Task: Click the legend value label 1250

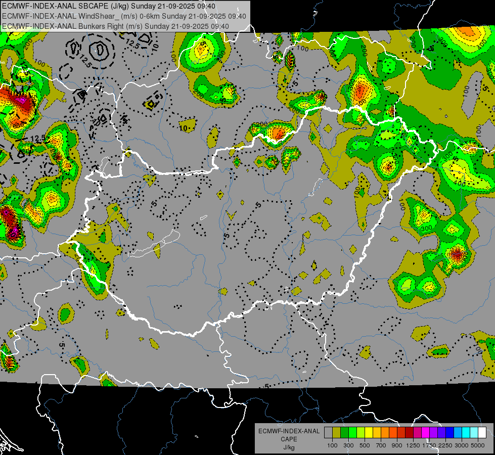Action: [413, 445]
